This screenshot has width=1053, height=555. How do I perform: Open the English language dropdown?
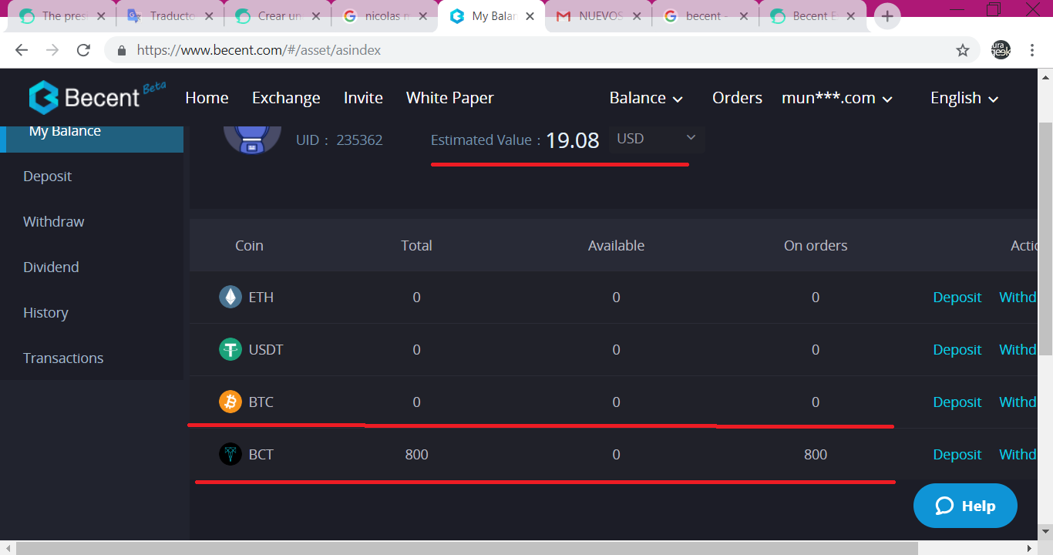pyautogui.click(x=964, y=98)
